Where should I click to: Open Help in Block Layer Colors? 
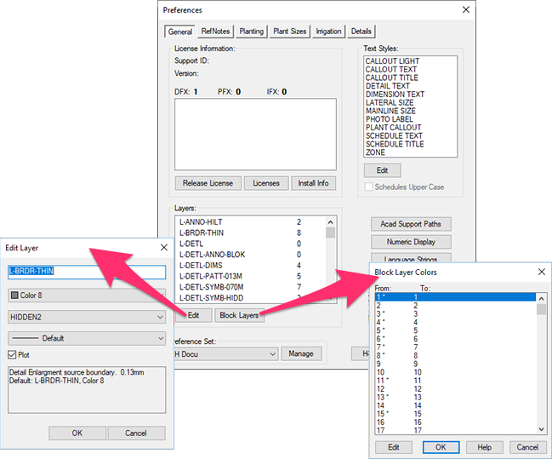point(485,447)
